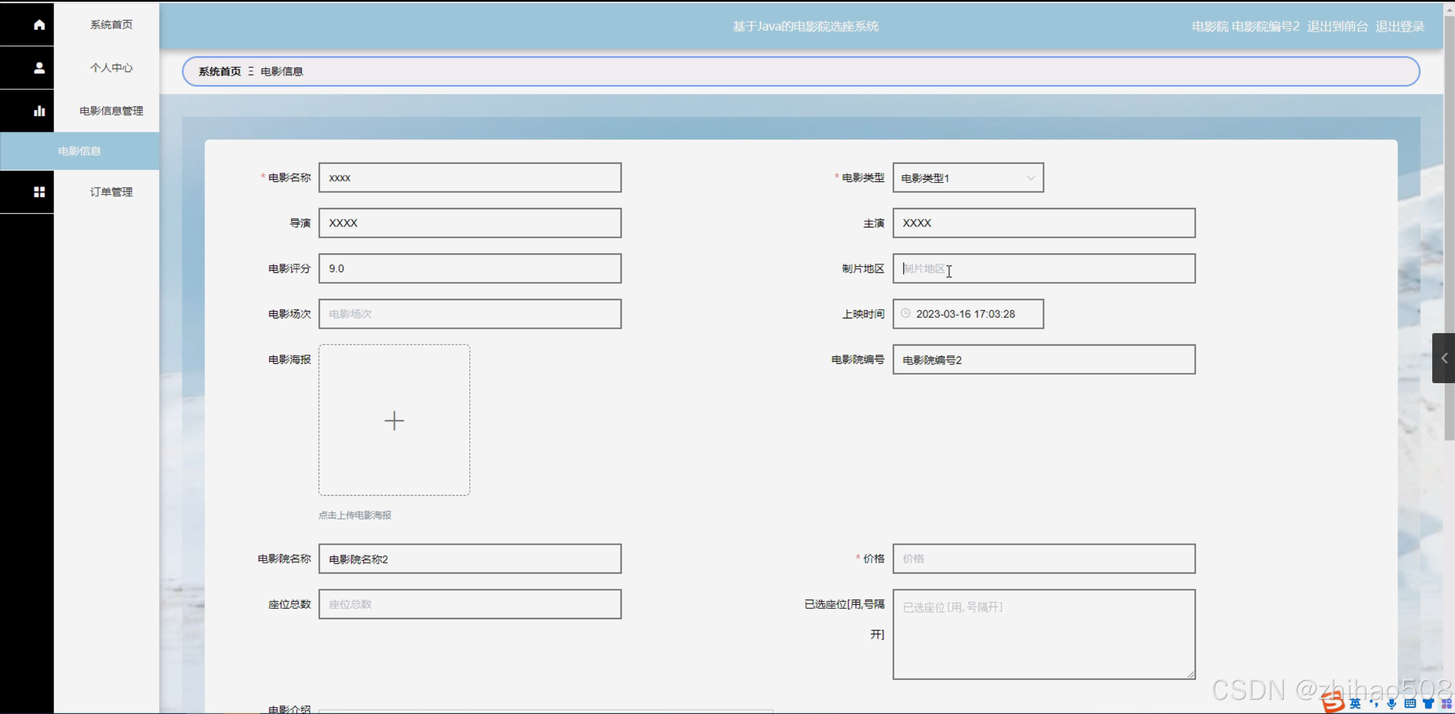Click the plus icon to upload poster
1455x714 pixels.
(x=394, y=421)
